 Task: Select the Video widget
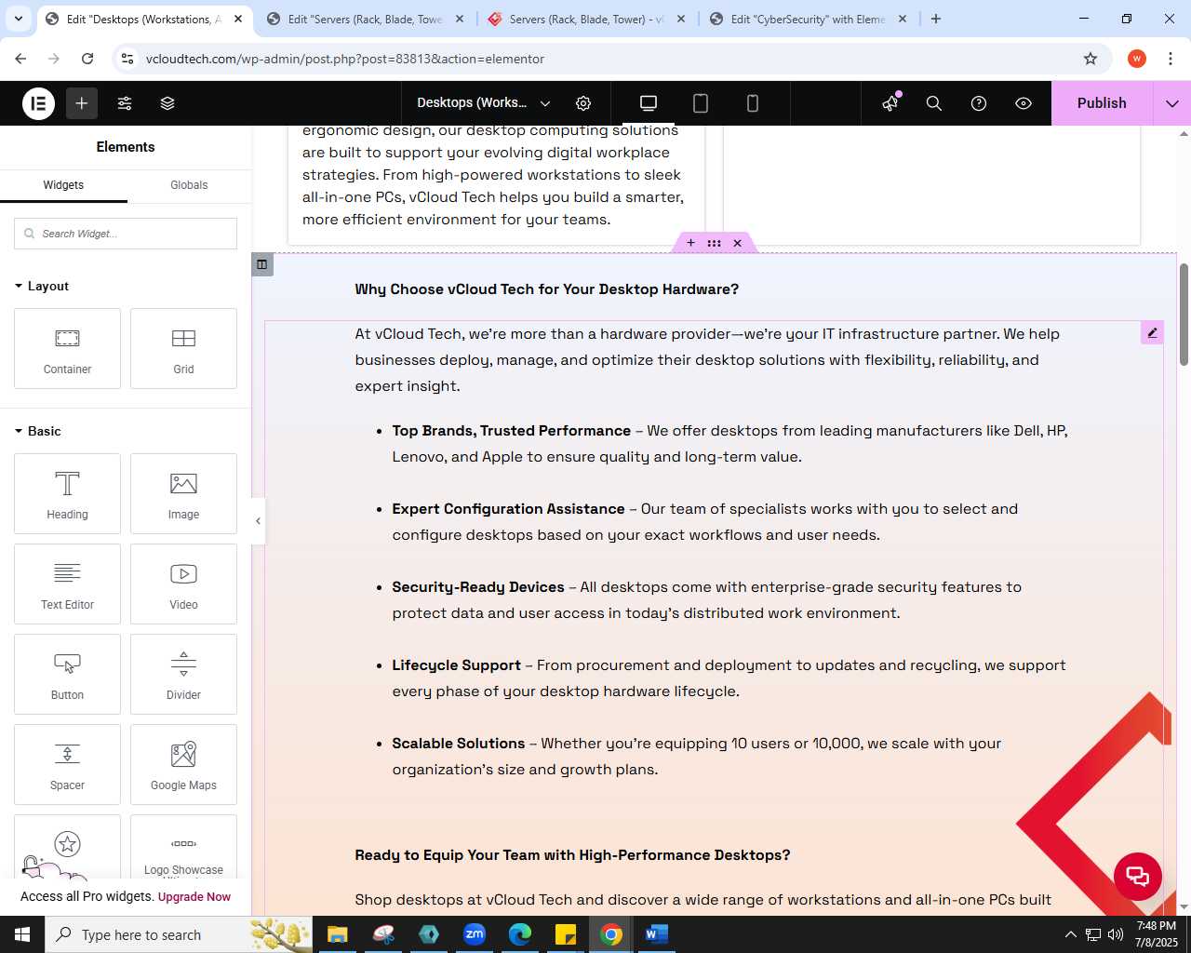(183, 584)
